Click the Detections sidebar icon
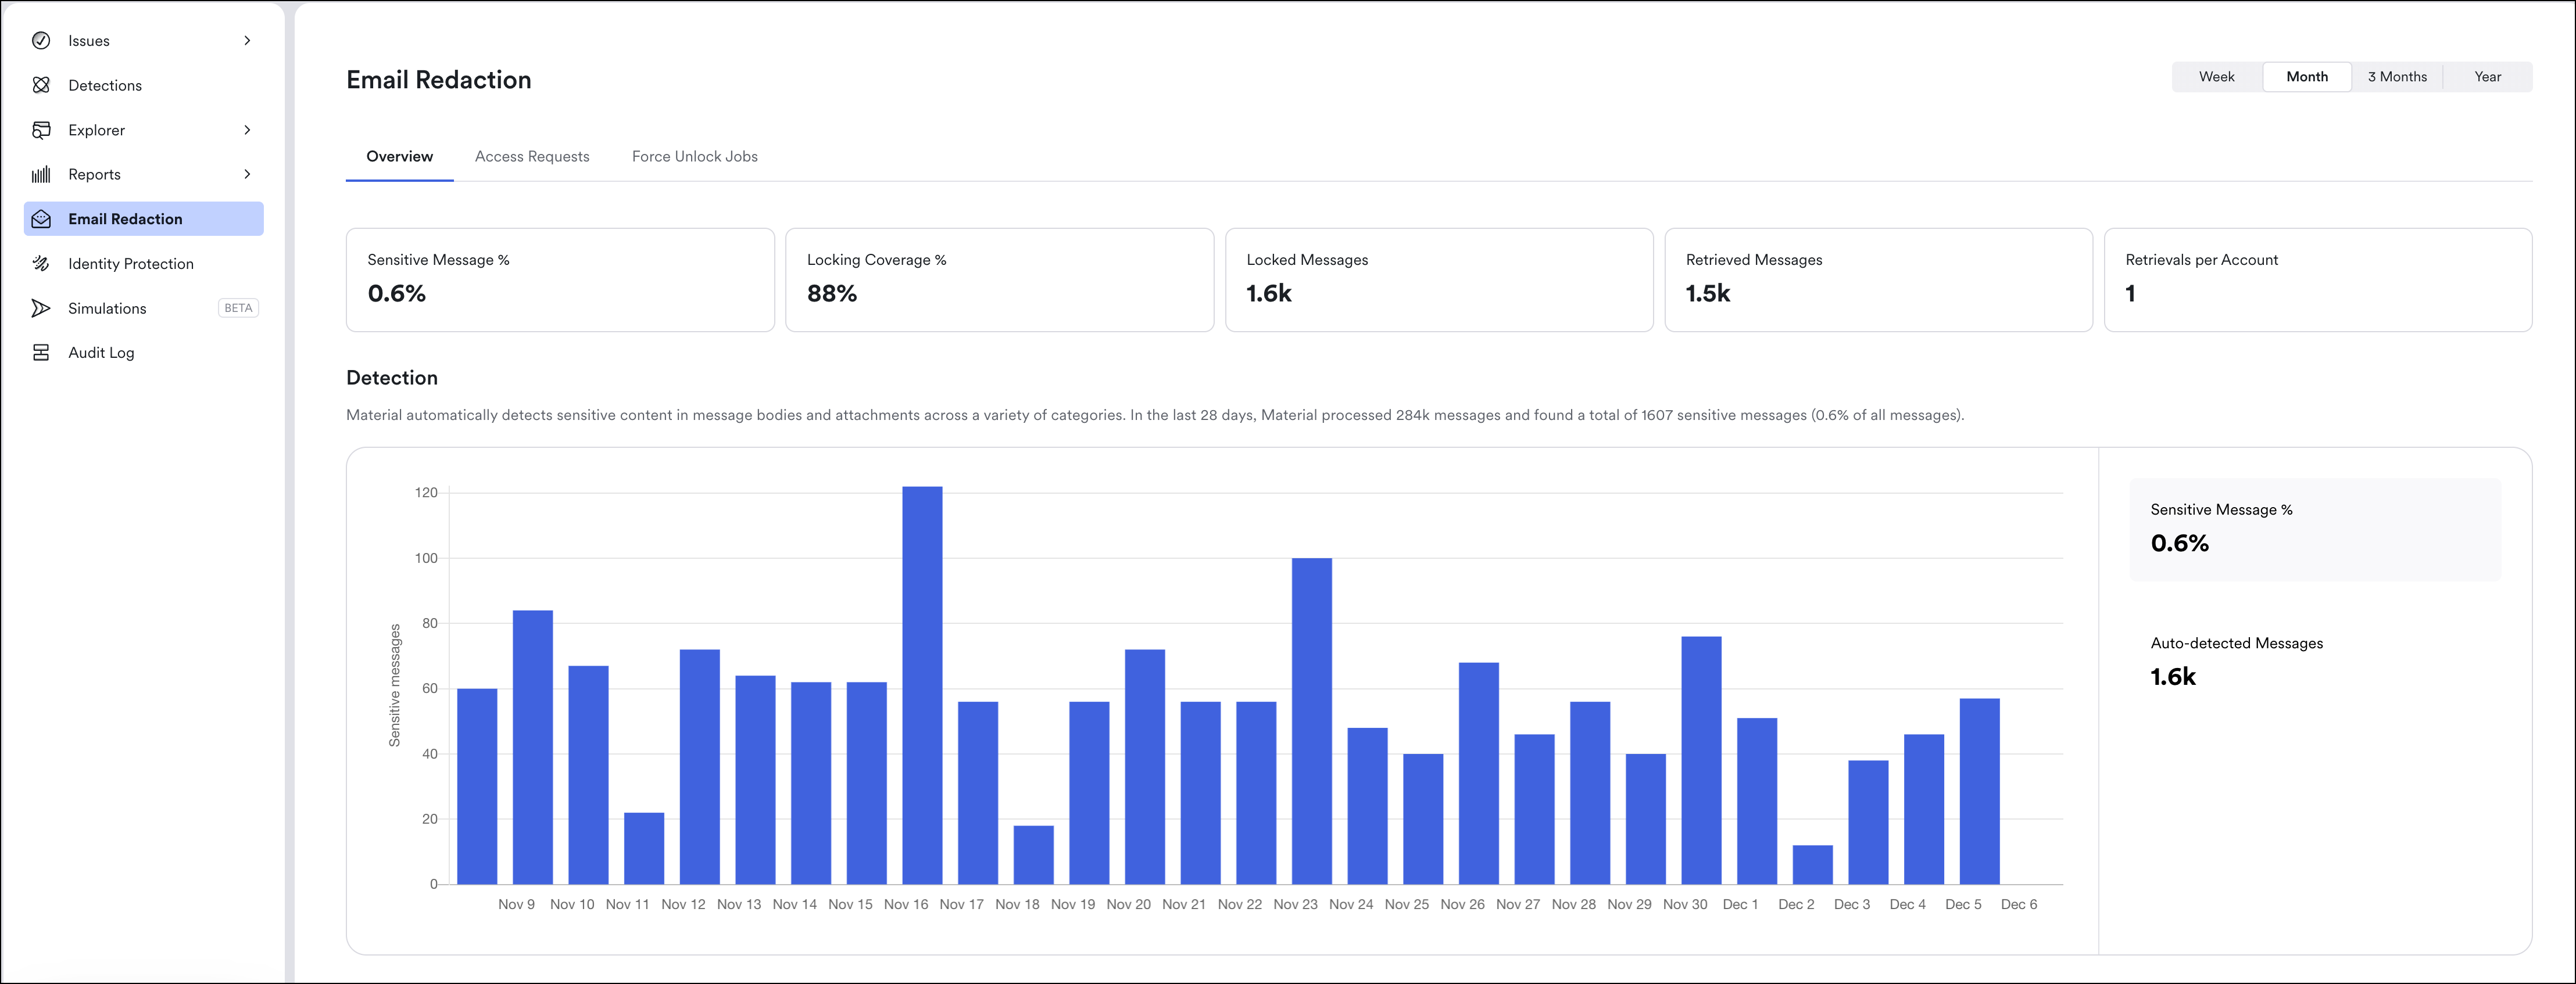Screen dimensions: 2576x984 click(41, 85)
